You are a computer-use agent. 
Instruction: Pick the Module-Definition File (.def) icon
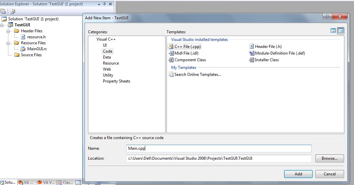coord(251,53)
